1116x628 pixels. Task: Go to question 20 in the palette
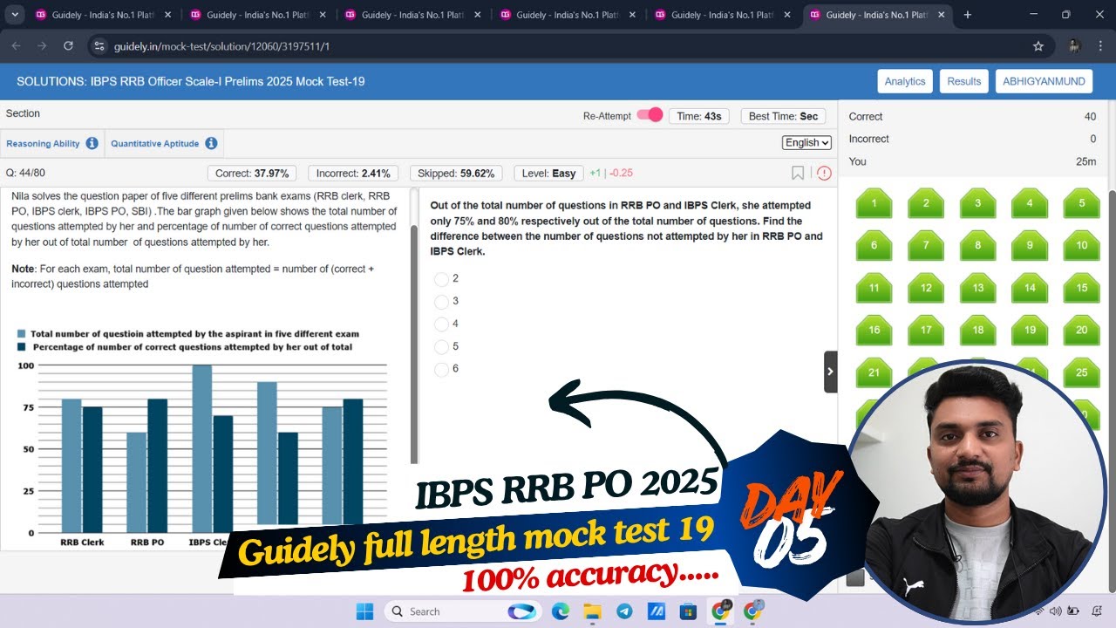click(1081, 330)
